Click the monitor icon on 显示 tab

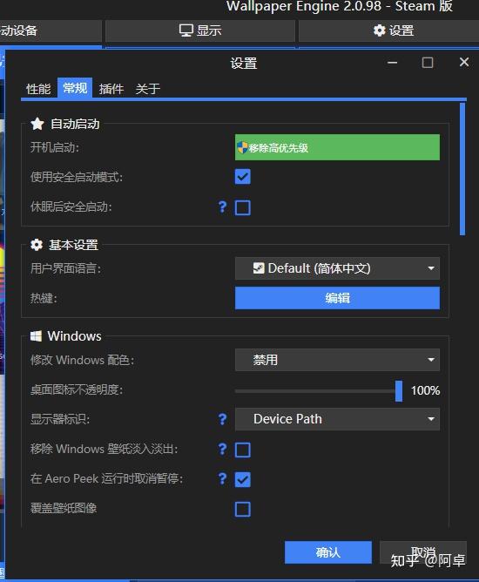186,30
